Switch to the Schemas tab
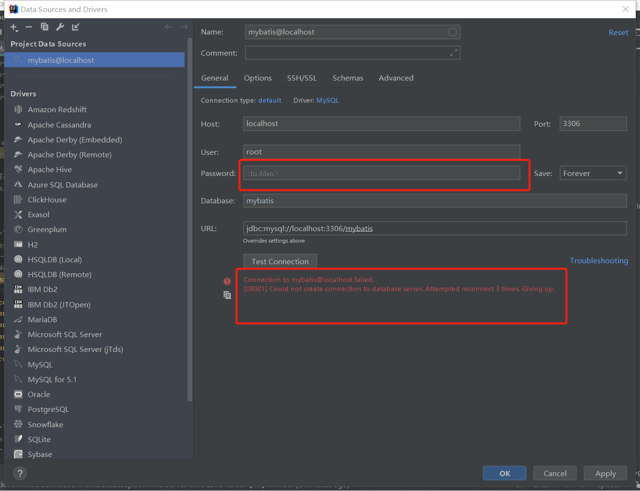This screenshot has height=491, width=640. click(348, 78)
